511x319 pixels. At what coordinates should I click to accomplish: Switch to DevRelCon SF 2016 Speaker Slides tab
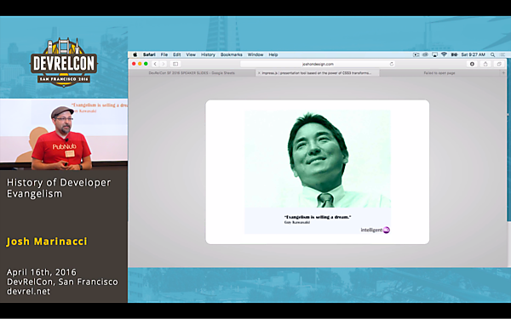pos(192,73)
